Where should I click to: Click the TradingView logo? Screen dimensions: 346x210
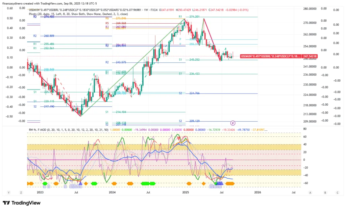[x=22, y=203]
